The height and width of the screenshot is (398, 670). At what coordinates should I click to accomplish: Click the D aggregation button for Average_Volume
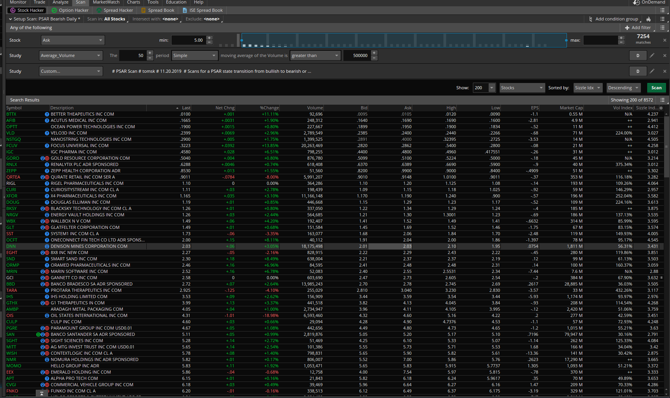[x=638, y=55]
